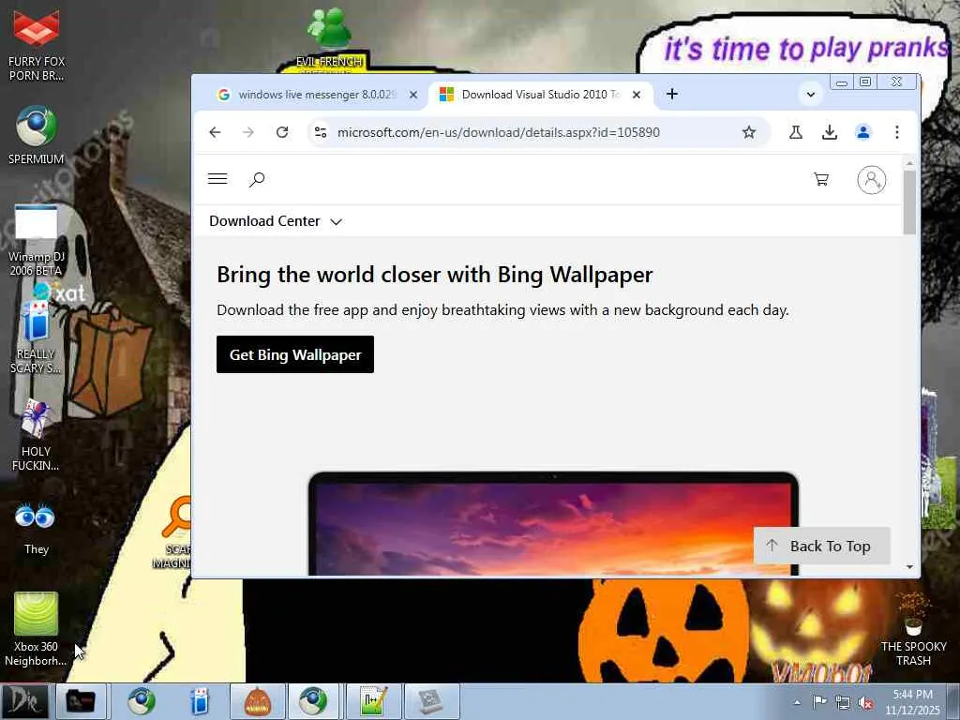Expand the tab search dropdown arrow
The height and width of the screenshot is (720, 960).
pos(811,95)
